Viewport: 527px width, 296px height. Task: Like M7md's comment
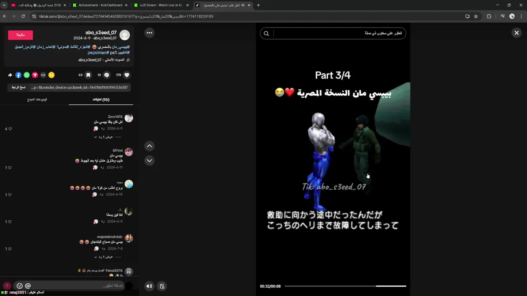(x=10, y=168)
